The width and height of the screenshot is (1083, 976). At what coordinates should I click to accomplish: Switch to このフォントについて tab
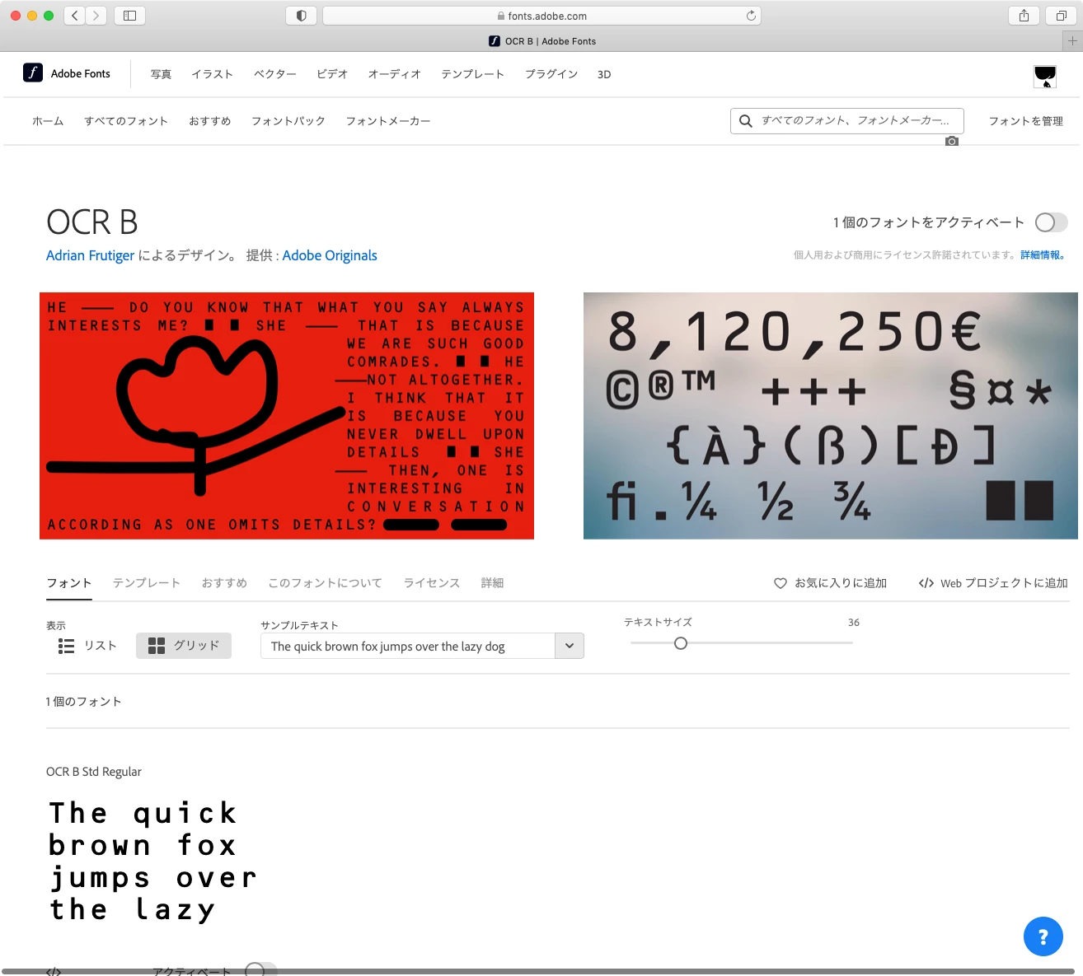pyautogui.click(x=326, y=583)
